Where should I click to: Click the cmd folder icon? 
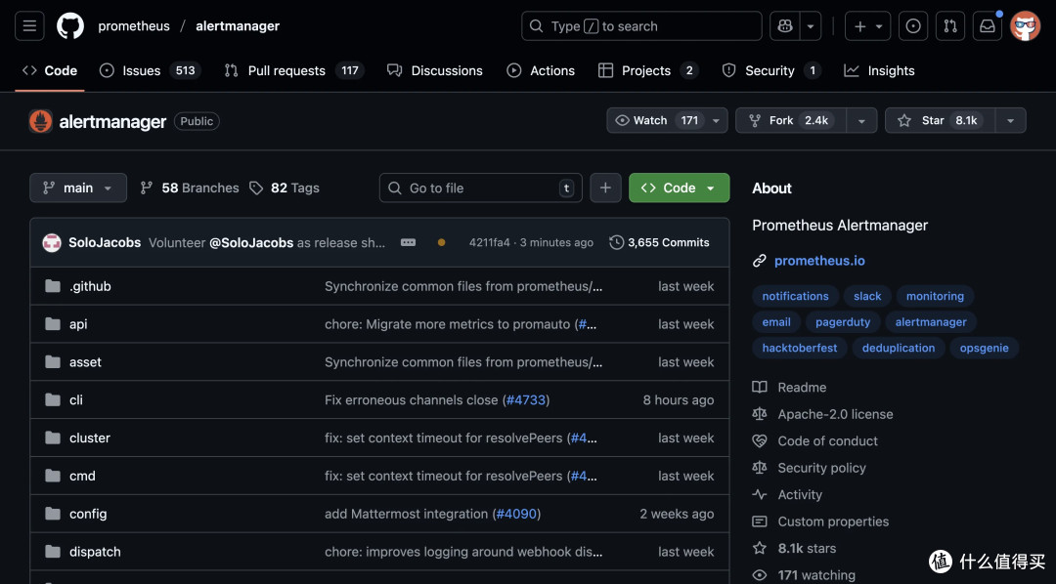coord(53,476)
